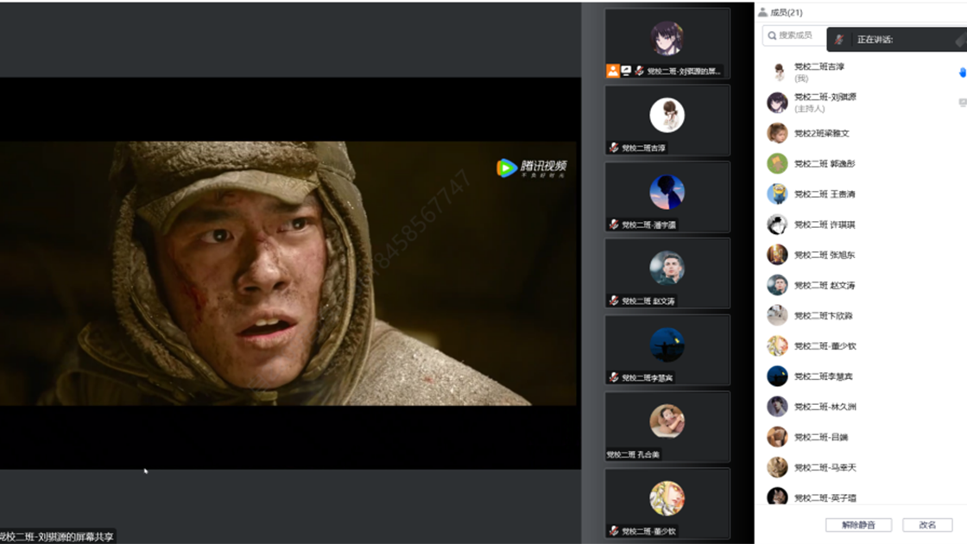The width and height of the screenshot is (967, 544).
Task: Click the name 党校二班-马幸天 in list
Action: tap(825, 467)
